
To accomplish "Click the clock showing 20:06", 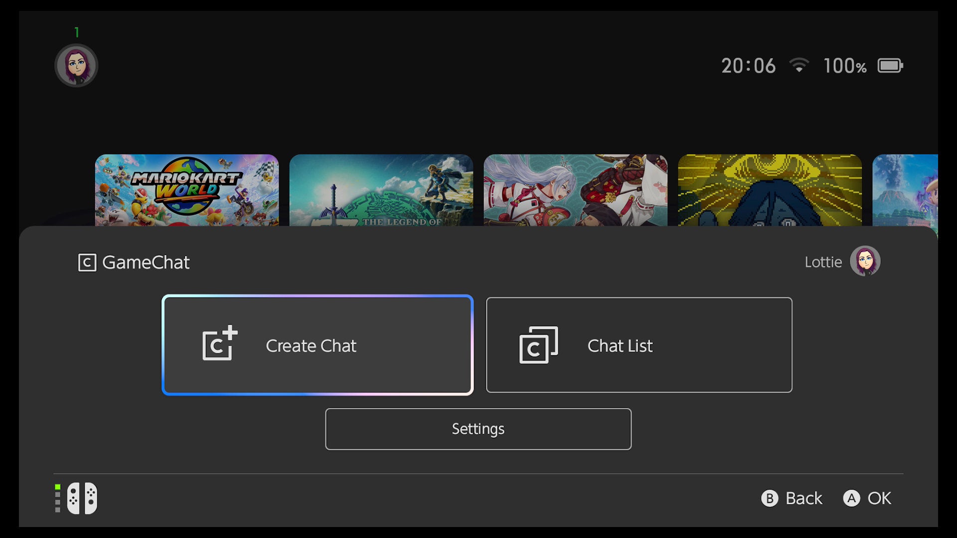I will pos(748,65).
